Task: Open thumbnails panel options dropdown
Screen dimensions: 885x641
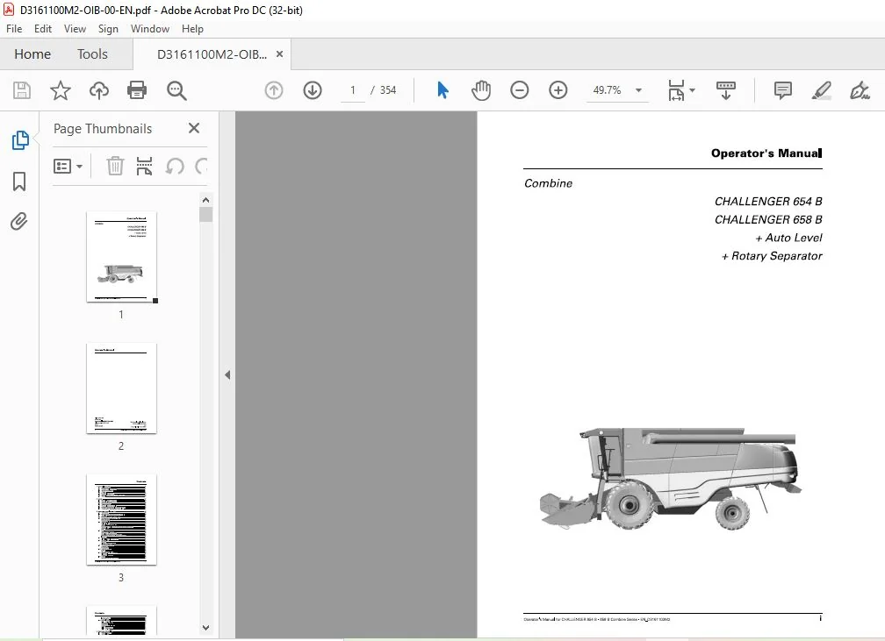Action: [68, 167]
